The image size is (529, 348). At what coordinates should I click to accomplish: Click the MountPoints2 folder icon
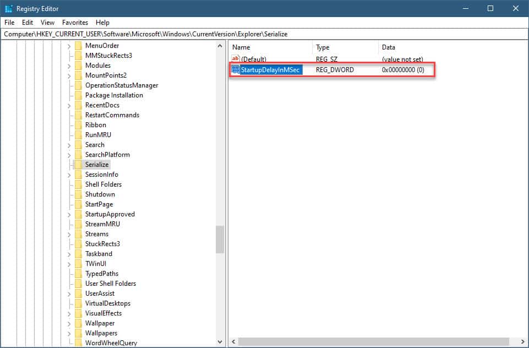tap(78, 75)
